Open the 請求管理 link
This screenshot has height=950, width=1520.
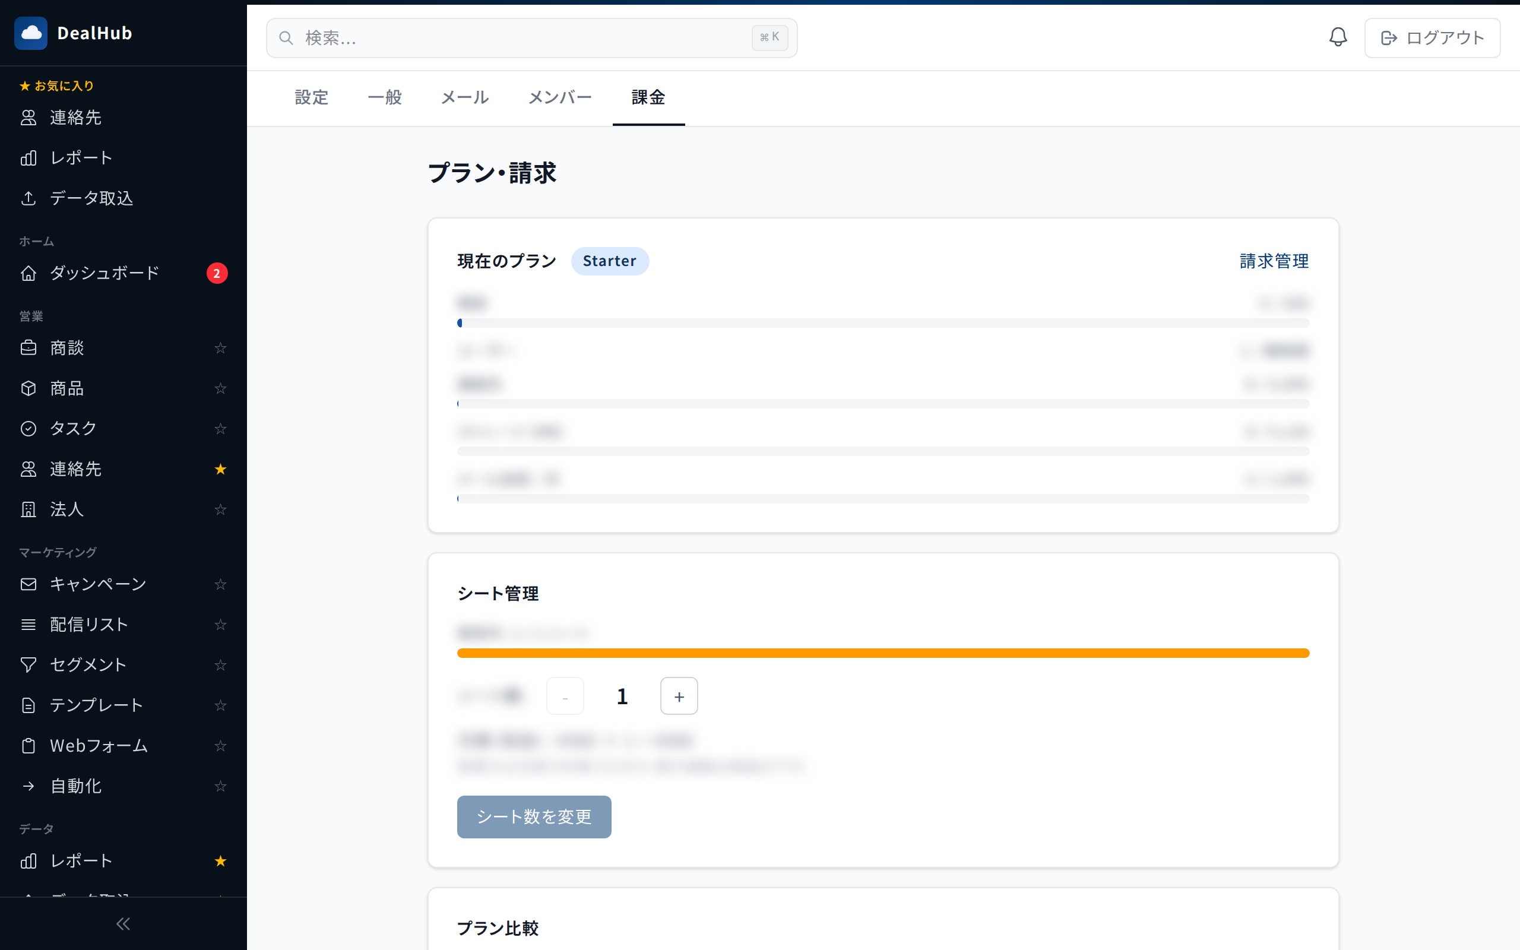pyautogui.click(x=1274, y=261)
